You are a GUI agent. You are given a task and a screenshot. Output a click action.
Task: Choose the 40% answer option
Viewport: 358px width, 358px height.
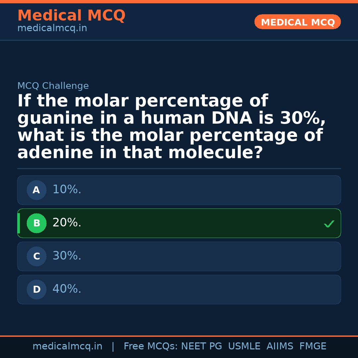(179, 289)
